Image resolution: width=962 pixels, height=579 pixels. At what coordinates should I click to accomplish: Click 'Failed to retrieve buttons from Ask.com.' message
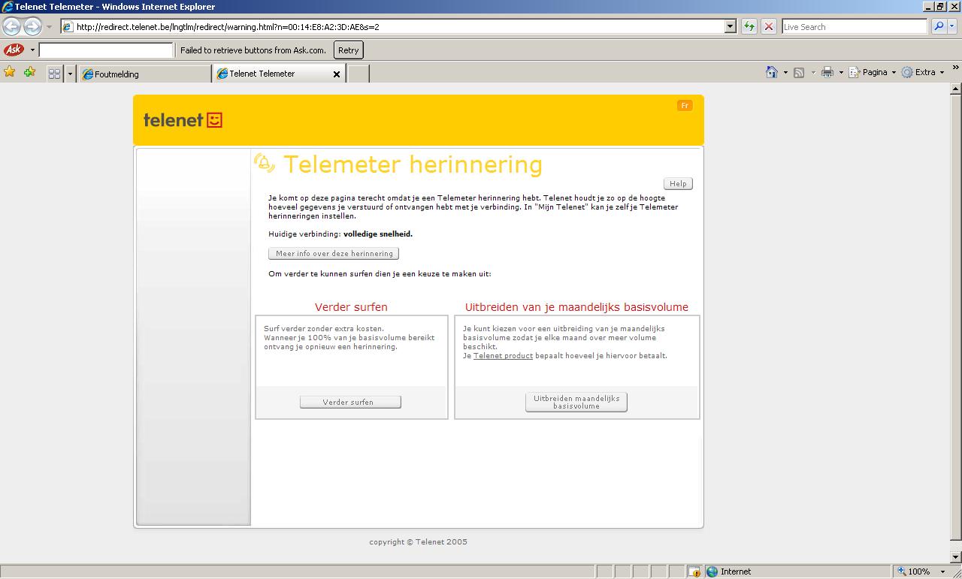253,50
